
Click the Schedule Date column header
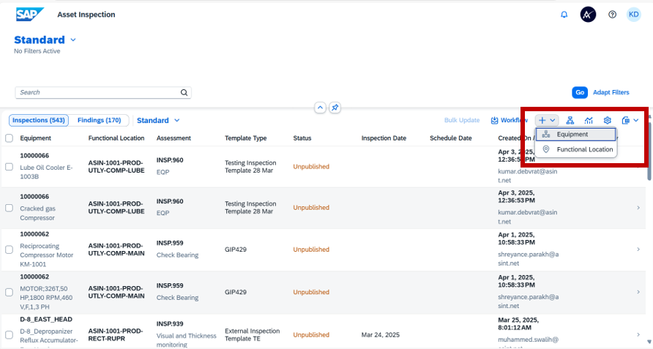(451, 138)
